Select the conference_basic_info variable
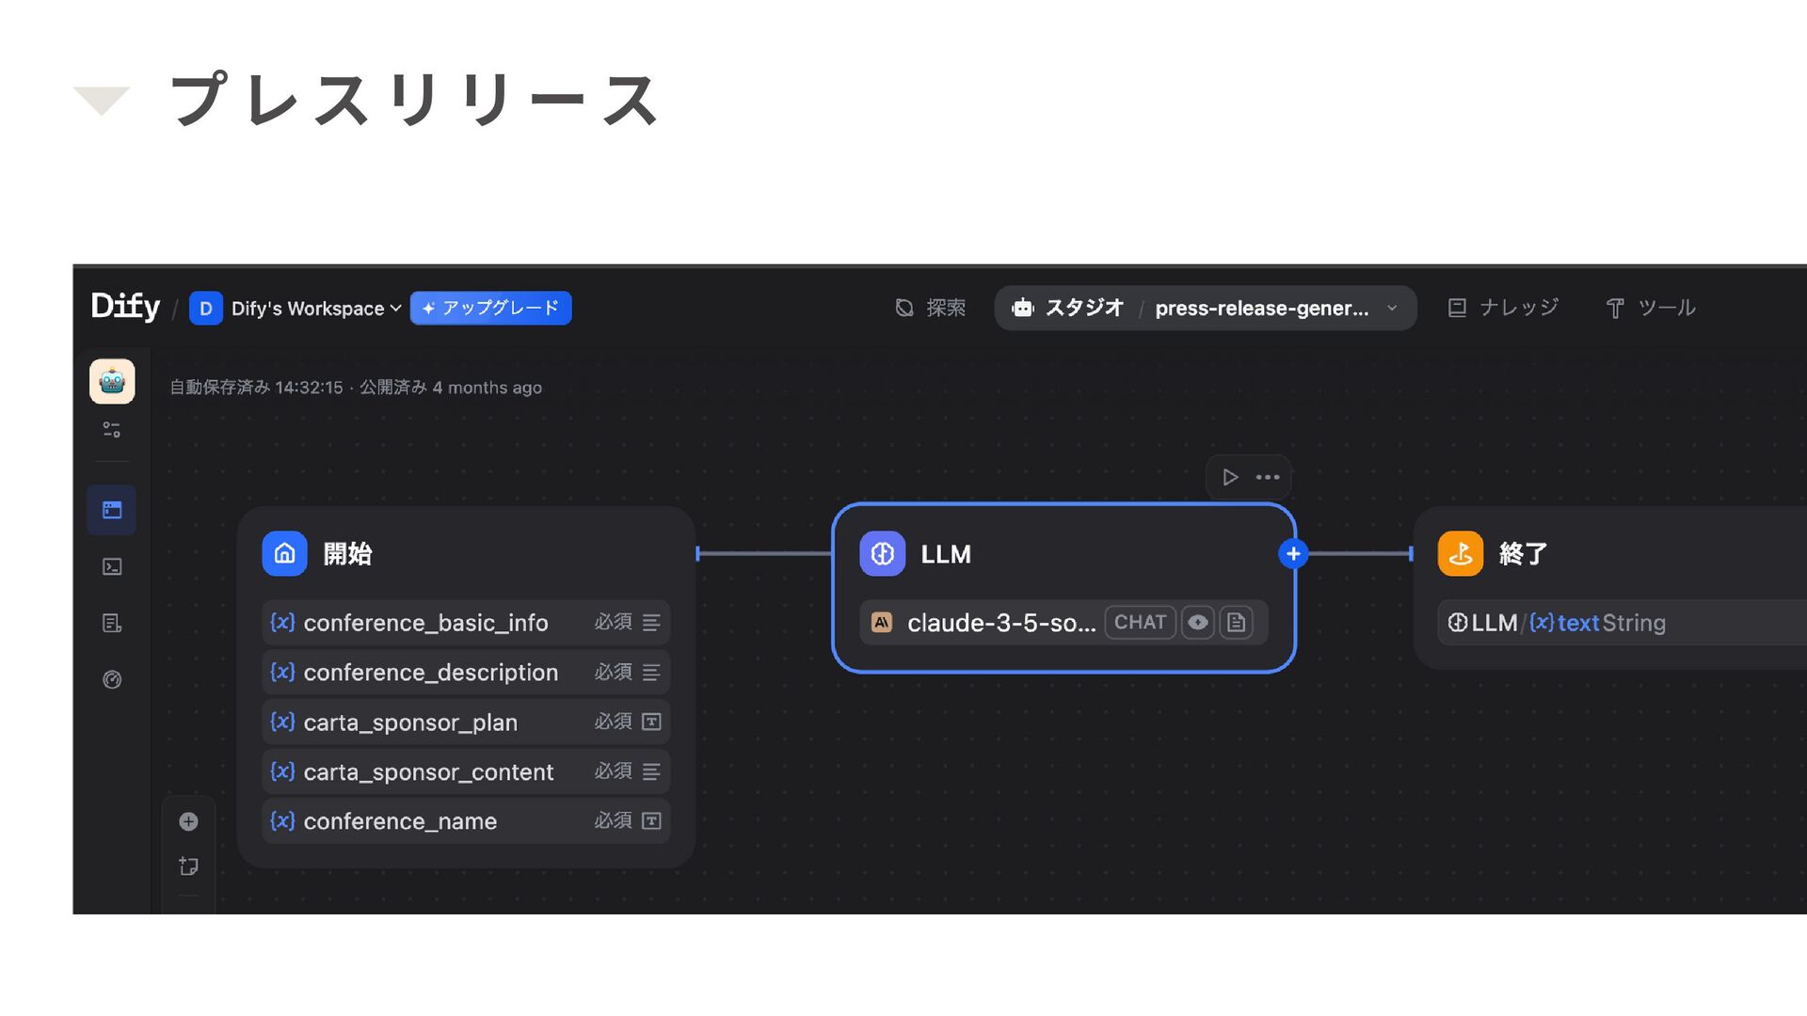Screen dimensions: 1807x1016 (466, 623)
